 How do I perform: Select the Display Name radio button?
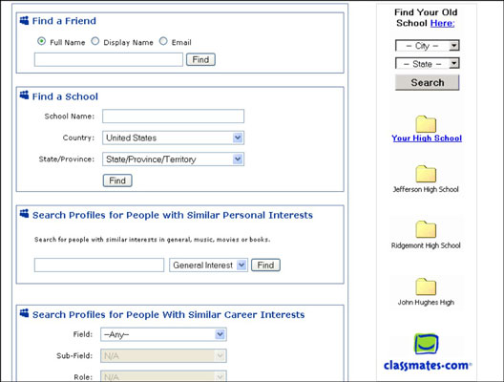point(95,41)
